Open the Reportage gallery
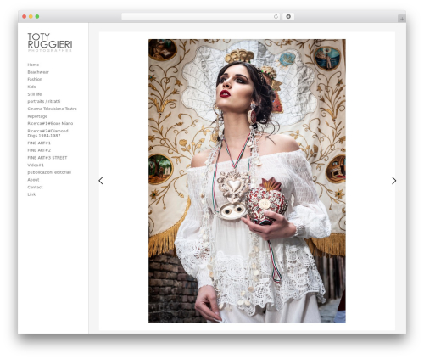The width and height of the screenshot is (424, 359). pos(37,116)
